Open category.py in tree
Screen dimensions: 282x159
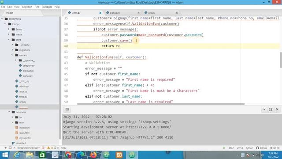29,66
